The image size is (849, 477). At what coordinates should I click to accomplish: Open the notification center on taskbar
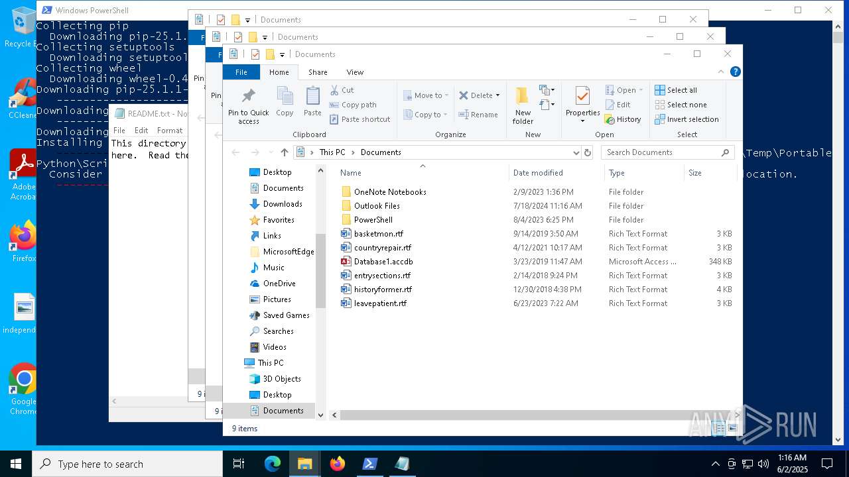point(827,464)
